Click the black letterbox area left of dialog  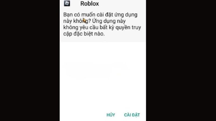30,60
